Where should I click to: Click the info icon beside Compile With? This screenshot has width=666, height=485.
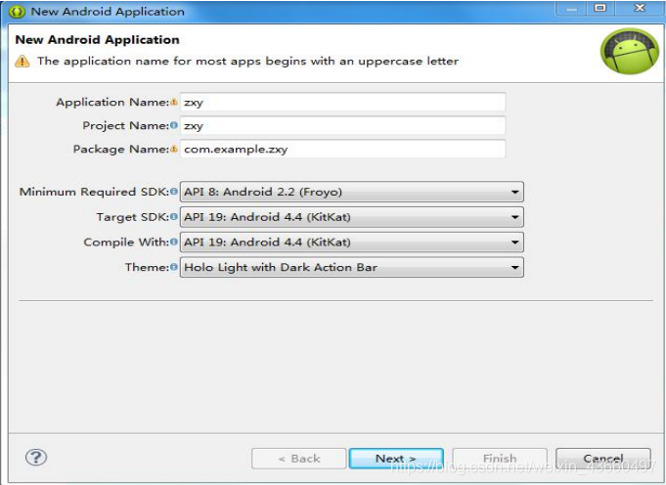pyautogui.click(x=174, y=242)
